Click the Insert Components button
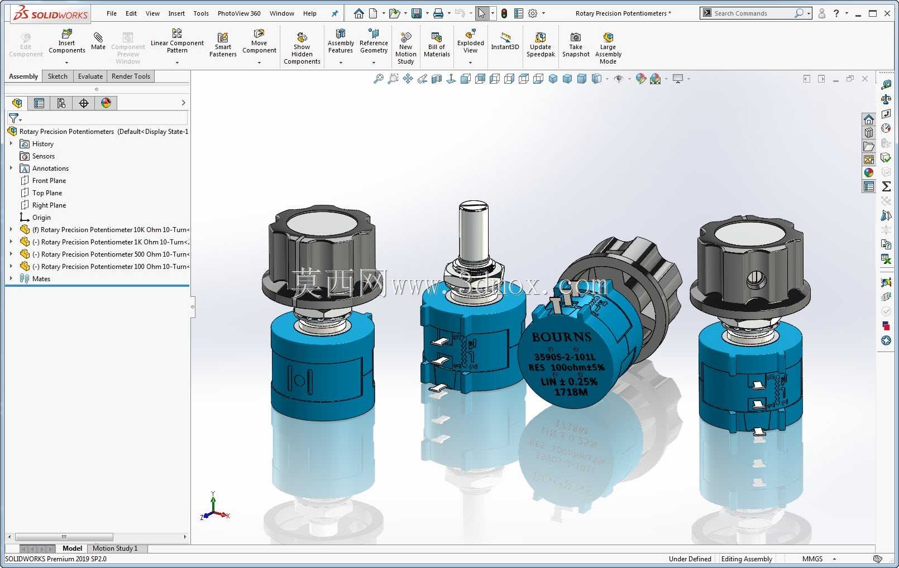The width and height of the screenshot is (899, 568). (x=66, y=42)
